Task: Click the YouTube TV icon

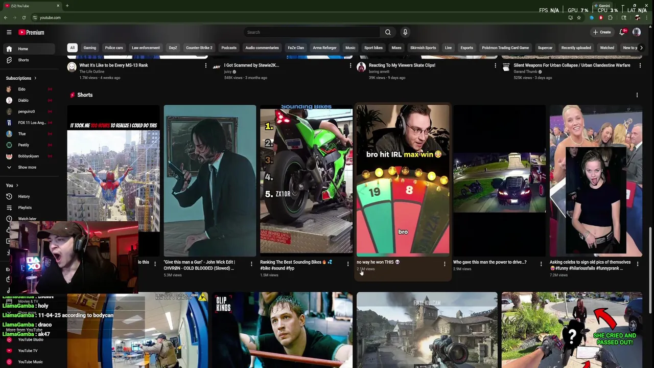Action: tap(9, 351)
